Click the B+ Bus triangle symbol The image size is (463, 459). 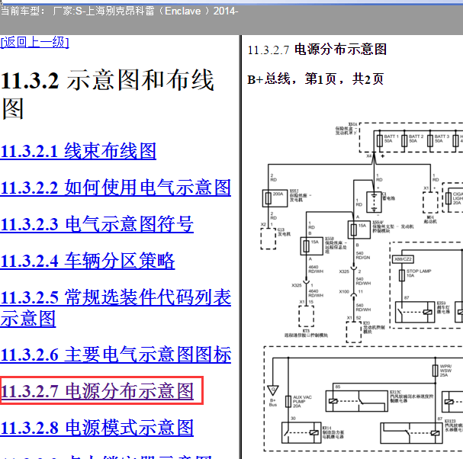tap(273, 390)
